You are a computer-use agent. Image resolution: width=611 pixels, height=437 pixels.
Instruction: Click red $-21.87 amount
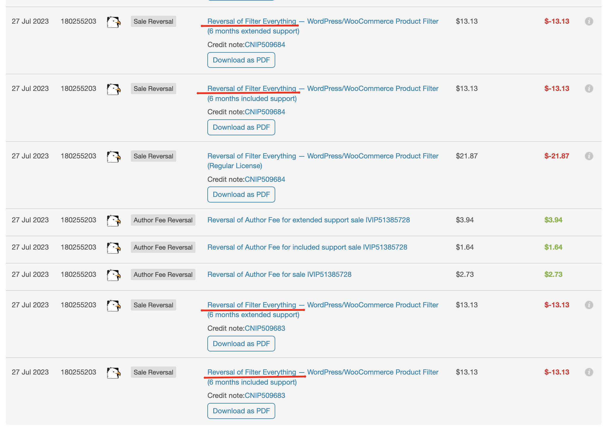(557, 156)
